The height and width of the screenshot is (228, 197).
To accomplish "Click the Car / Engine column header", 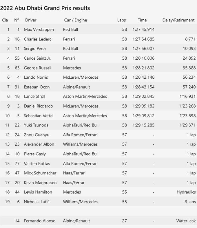I will pyautogui.click(x=75, y=20).
